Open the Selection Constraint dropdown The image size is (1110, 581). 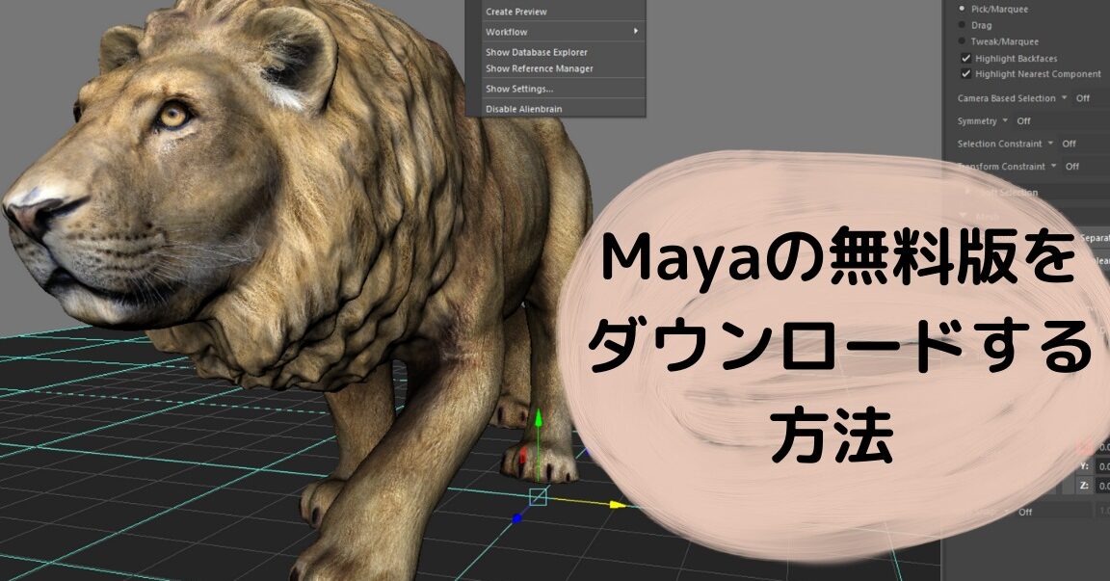click(1050, 143)
